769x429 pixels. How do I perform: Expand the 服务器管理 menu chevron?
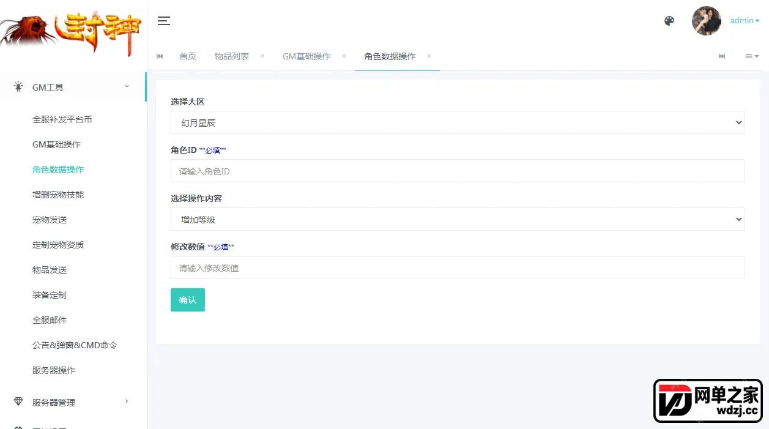click(127, 401)
